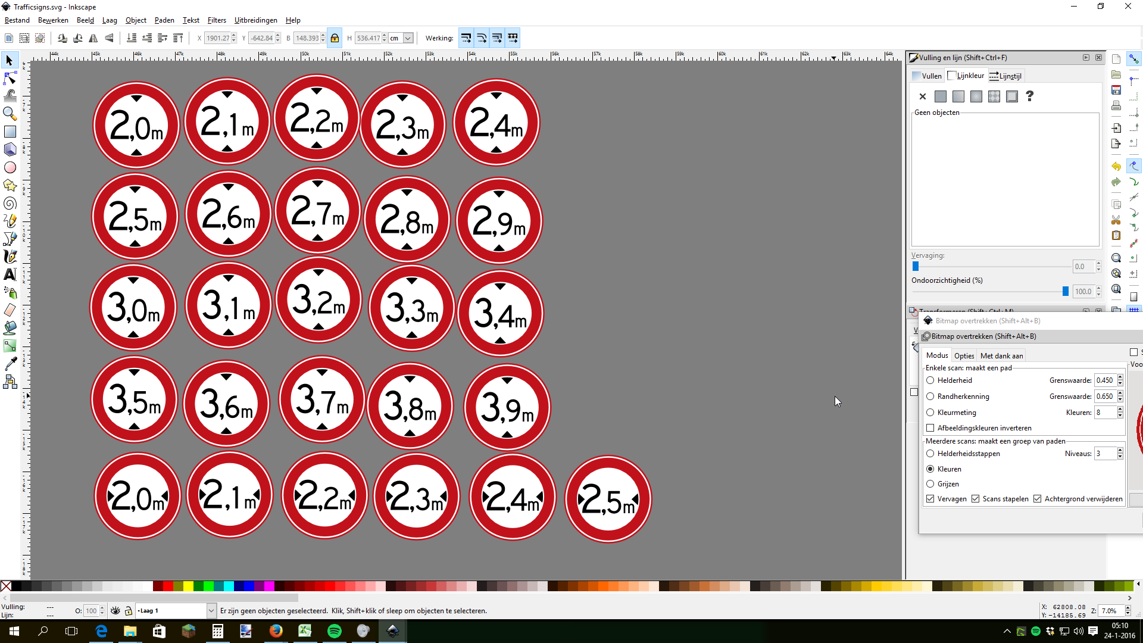This screenshot has width=1143, height=643.
Task: Select the Randherkenning radio button
Action: click(930, 397)
